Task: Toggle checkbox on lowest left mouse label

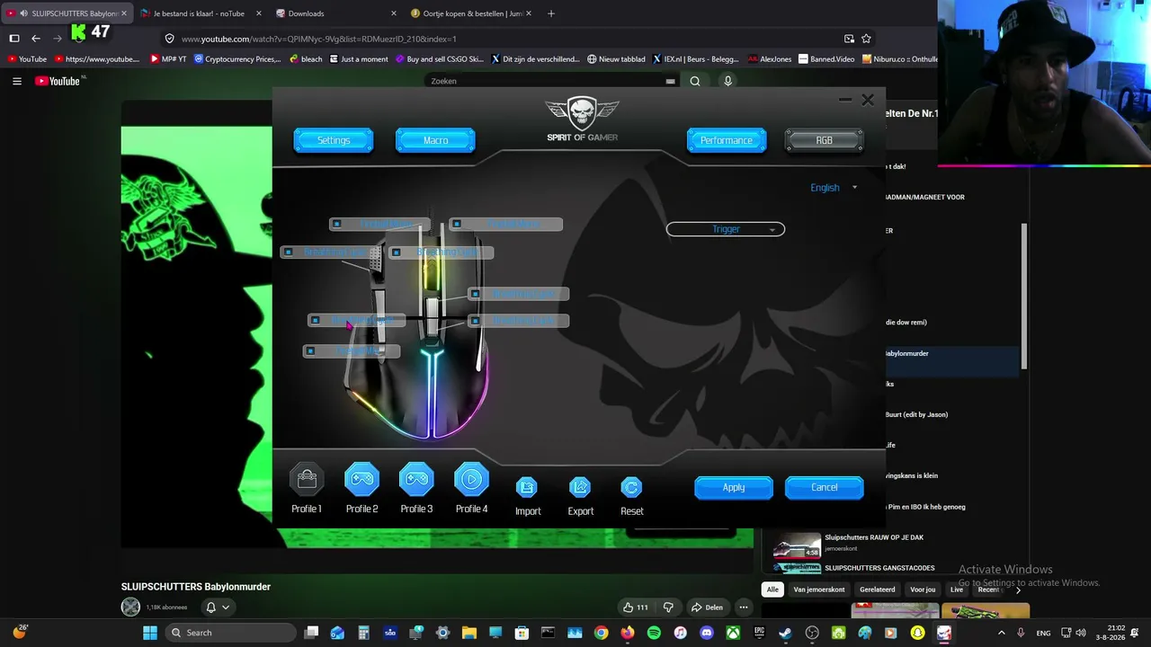Action: click(x=310, y=351)
